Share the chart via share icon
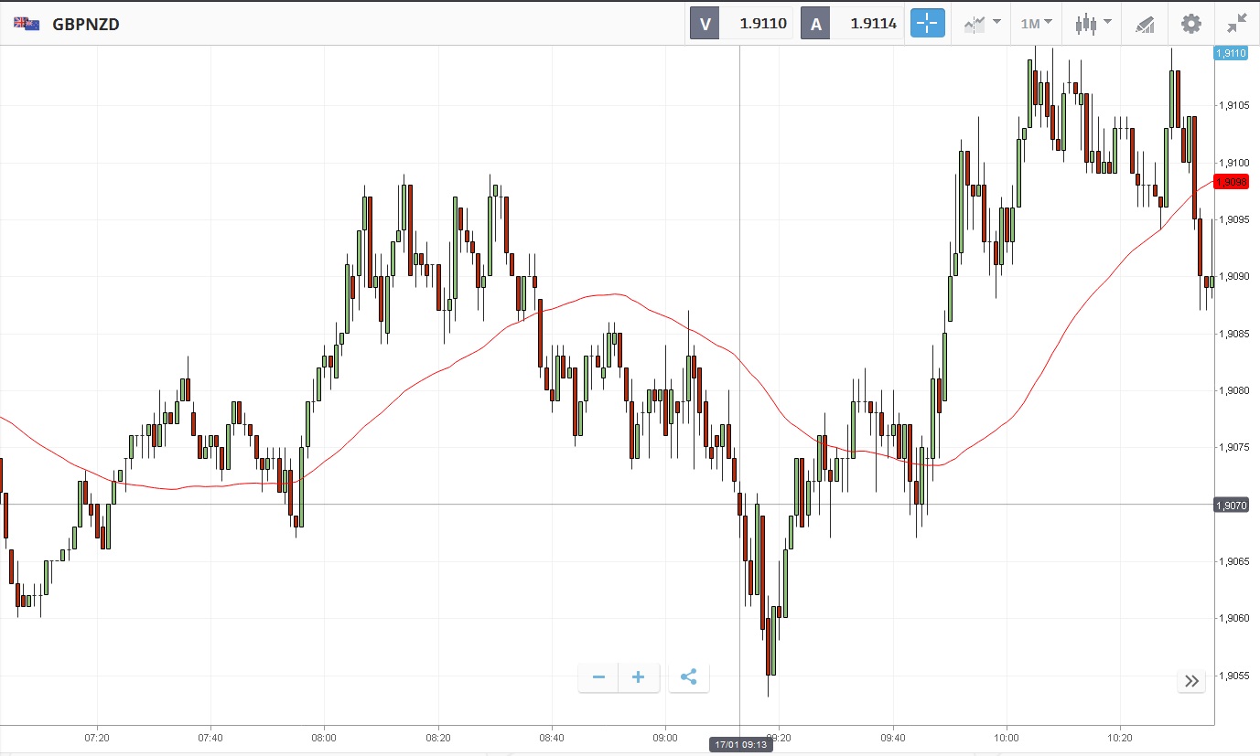 click(689, 677)
